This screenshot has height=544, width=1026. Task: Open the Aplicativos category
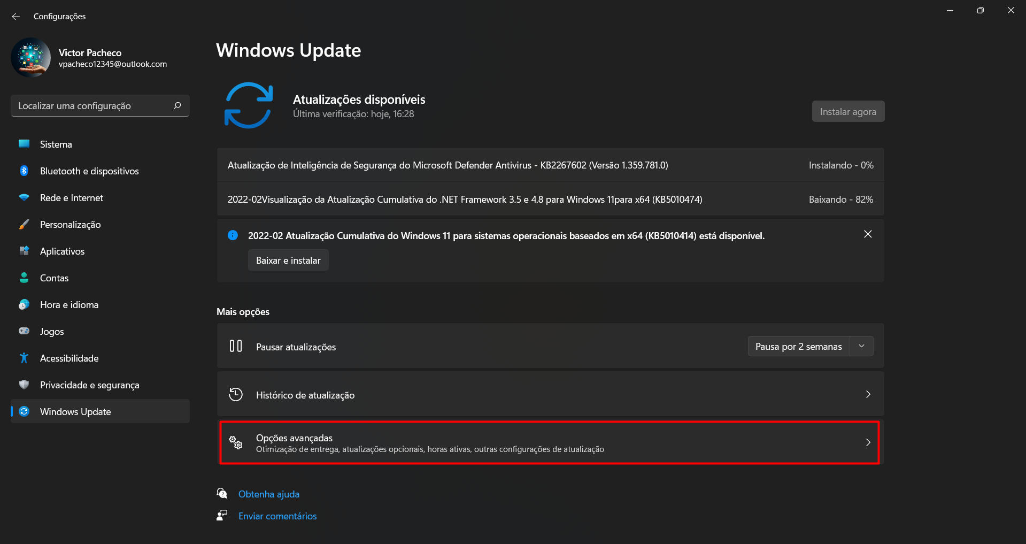100,251
